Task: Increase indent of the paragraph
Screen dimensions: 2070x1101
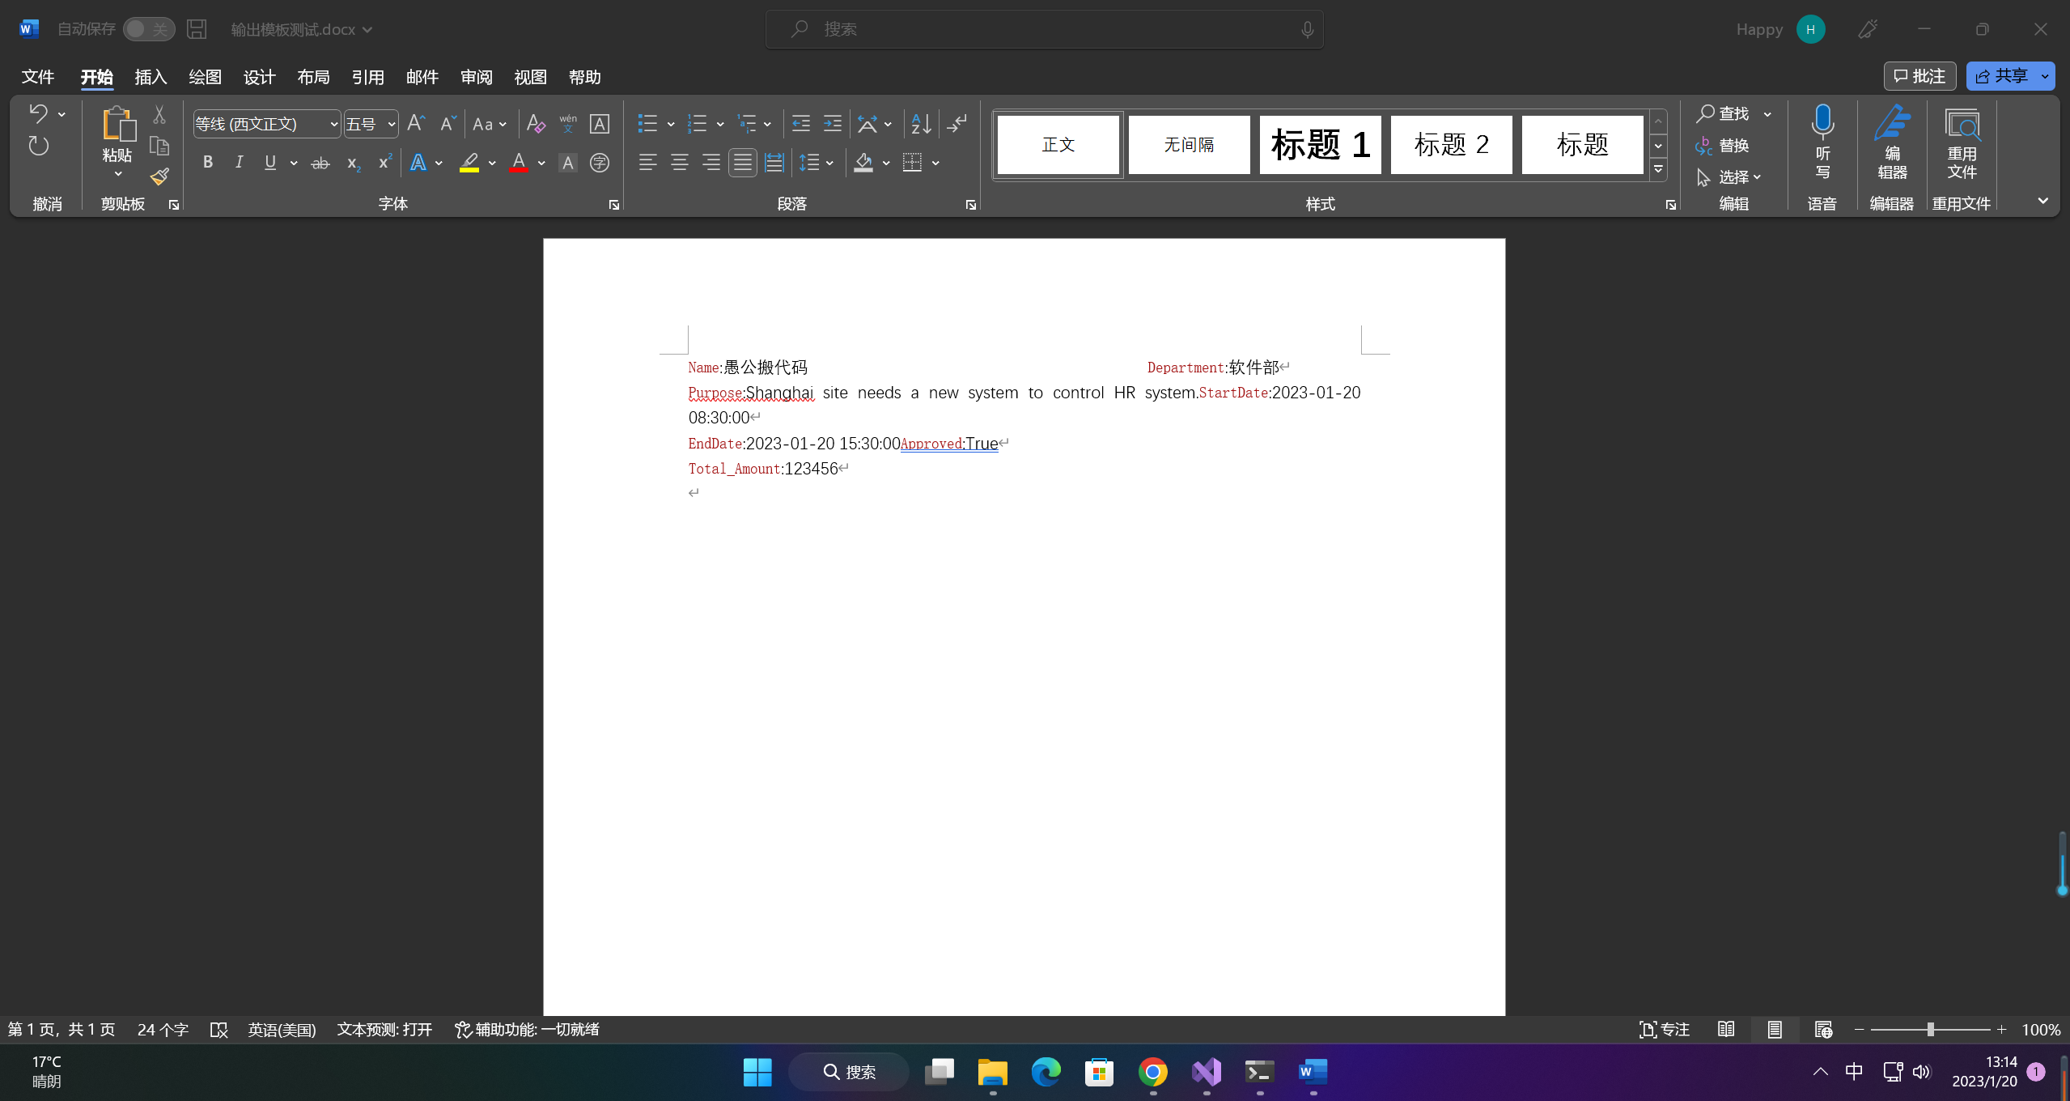Action: pos(832,123)
